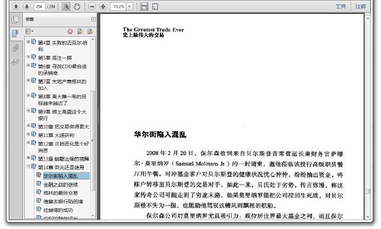Click bookmark icon beside 金融之战的继续
Viewport: 381px width, 229px height.
39,184
